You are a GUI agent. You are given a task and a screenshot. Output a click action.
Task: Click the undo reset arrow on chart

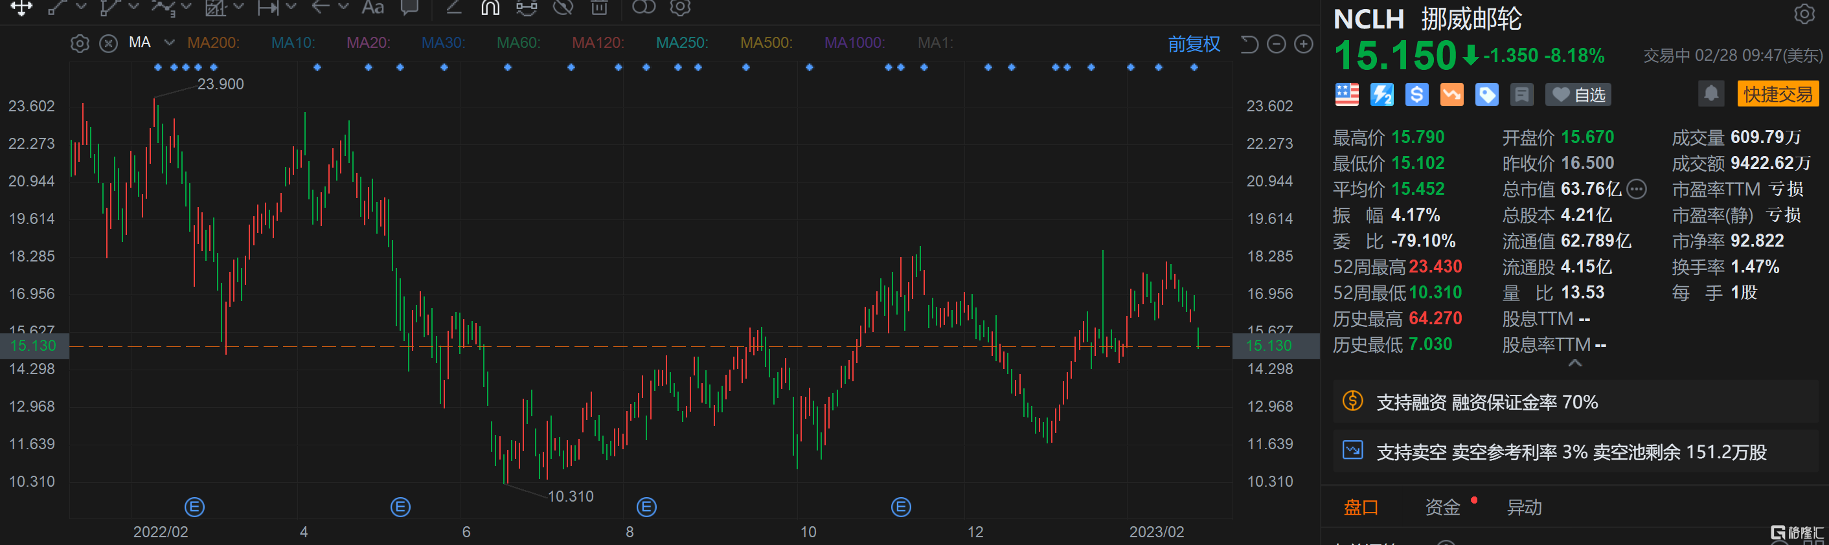[1249, 44]
